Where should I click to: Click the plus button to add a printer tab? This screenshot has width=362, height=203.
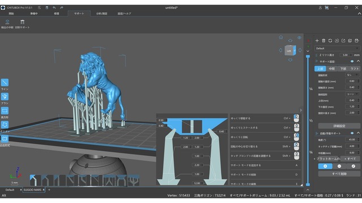[49, 190]
